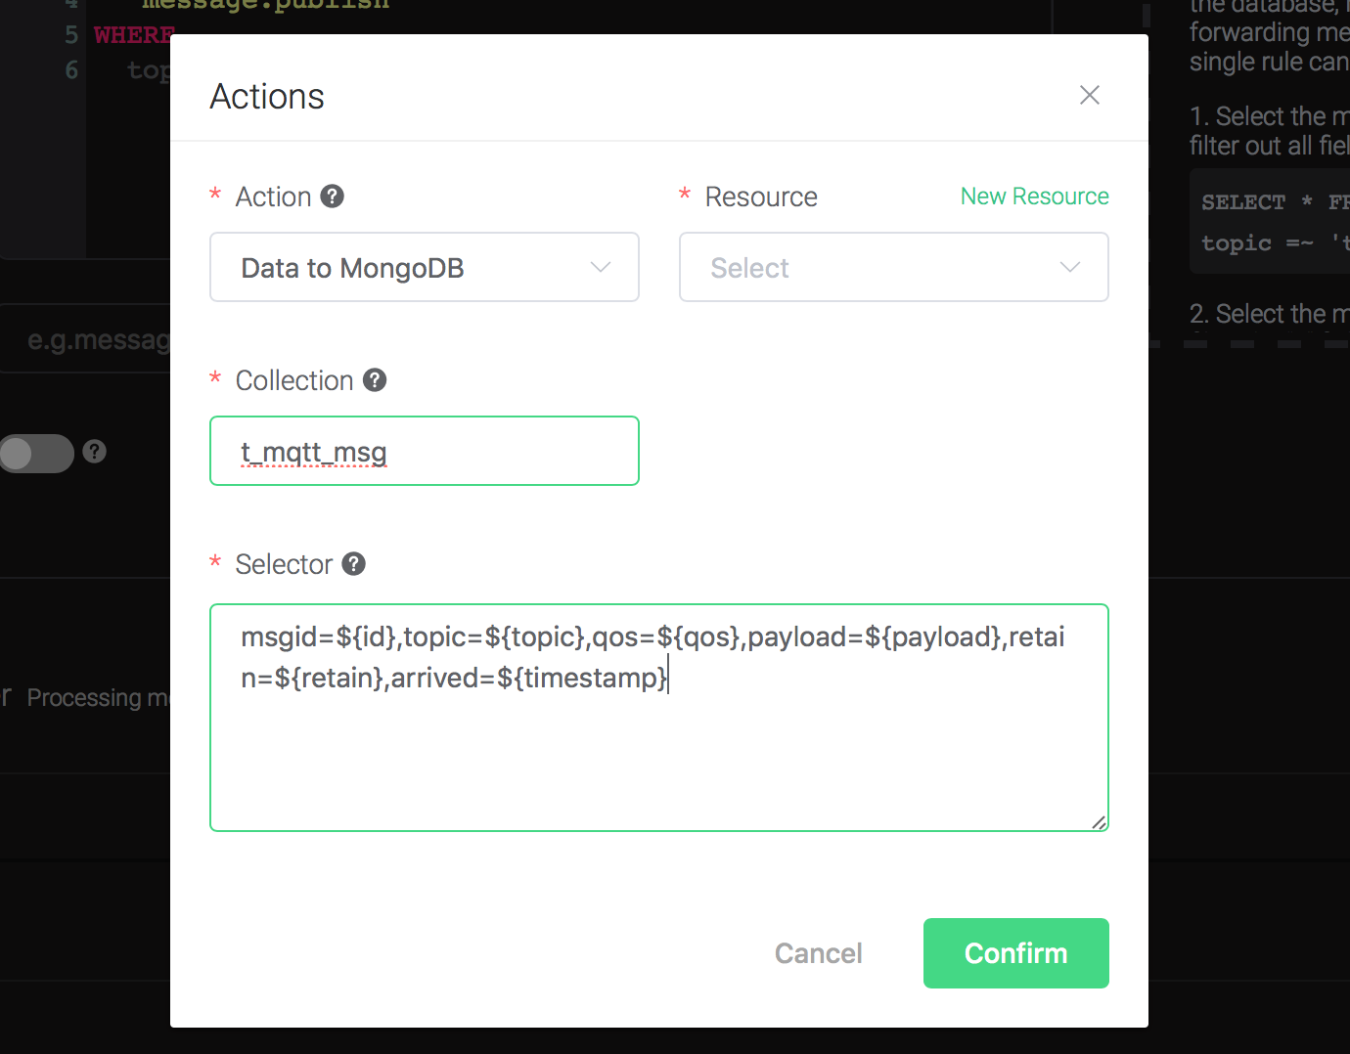The height and width of the screenshot is (1054, 1350).
Task: Click line number 6 in SQL editor
Action: [x=71, y=70]
